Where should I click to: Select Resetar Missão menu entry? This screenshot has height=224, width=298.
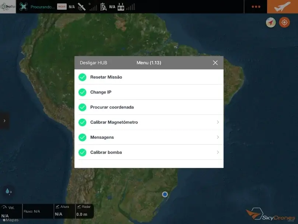click(149, 77)
